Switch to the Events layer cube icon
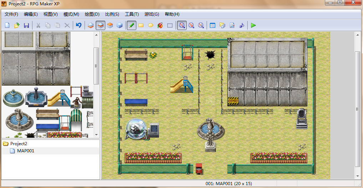 point(120,25)
